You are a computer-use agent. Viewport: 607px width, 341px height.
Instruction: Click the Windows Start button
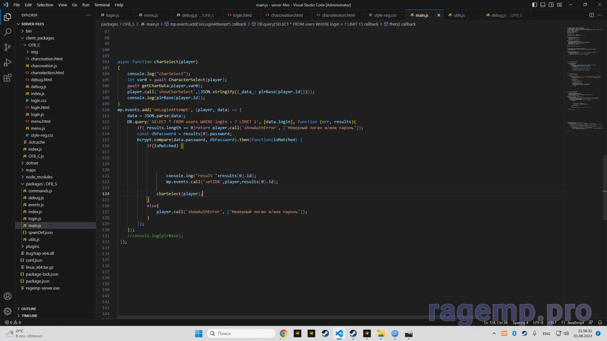tap(199, 333)
